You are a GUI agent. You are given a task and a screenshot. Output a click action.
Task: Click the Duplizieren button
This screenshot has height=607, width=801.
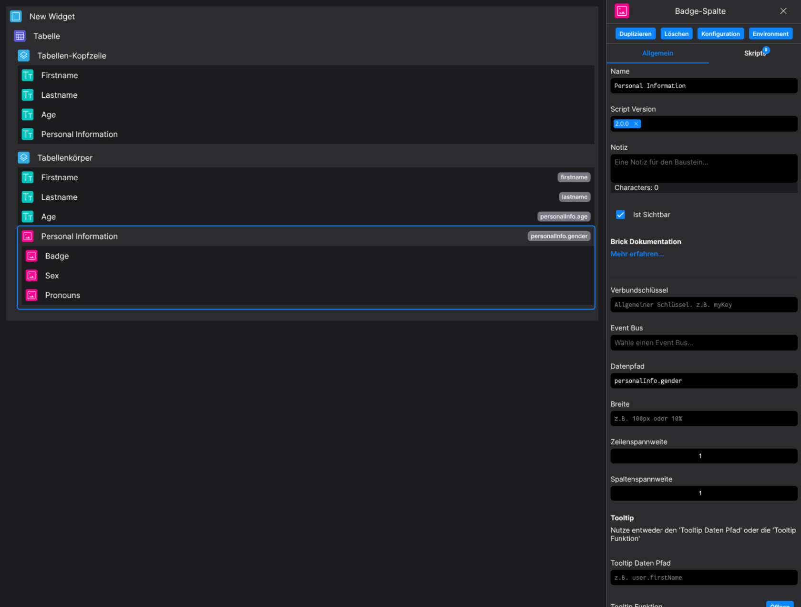[635, 33]
